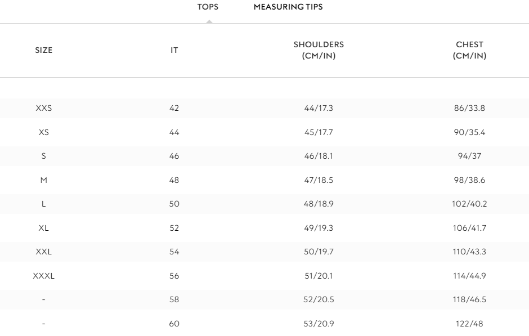Click the M size label
Screen dimensions: 529x336
point(43,180)
